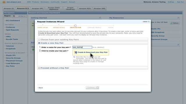186x104 pixels.
Task: Switch to the Amazon CloudFront tab
Action: (70, 8)
